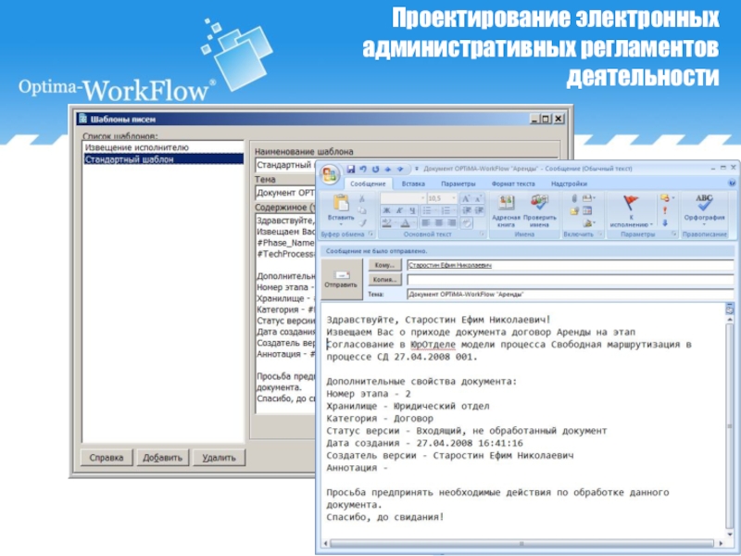This screenshot has height=556, width=741.
Task: Increase font size with the grow font icon
Action: (466, 198)
